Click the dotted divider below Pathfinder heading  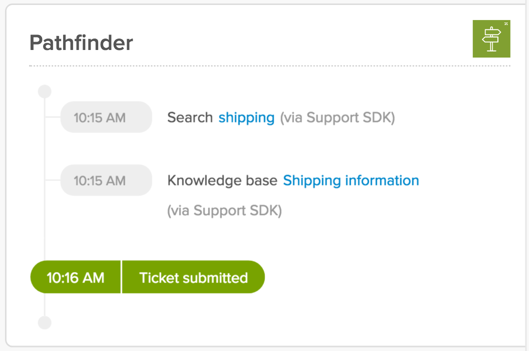pyautogui.click(x=270, y=65)
